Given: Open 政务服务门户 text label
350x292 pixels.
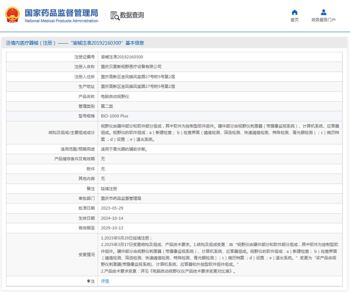Looking at the screenshot, I should (323, 20).
